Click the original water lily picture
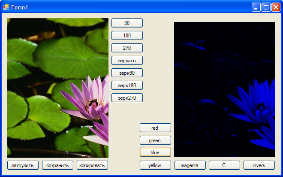Viewport: 283px width, 177px height. pos(58,88)
